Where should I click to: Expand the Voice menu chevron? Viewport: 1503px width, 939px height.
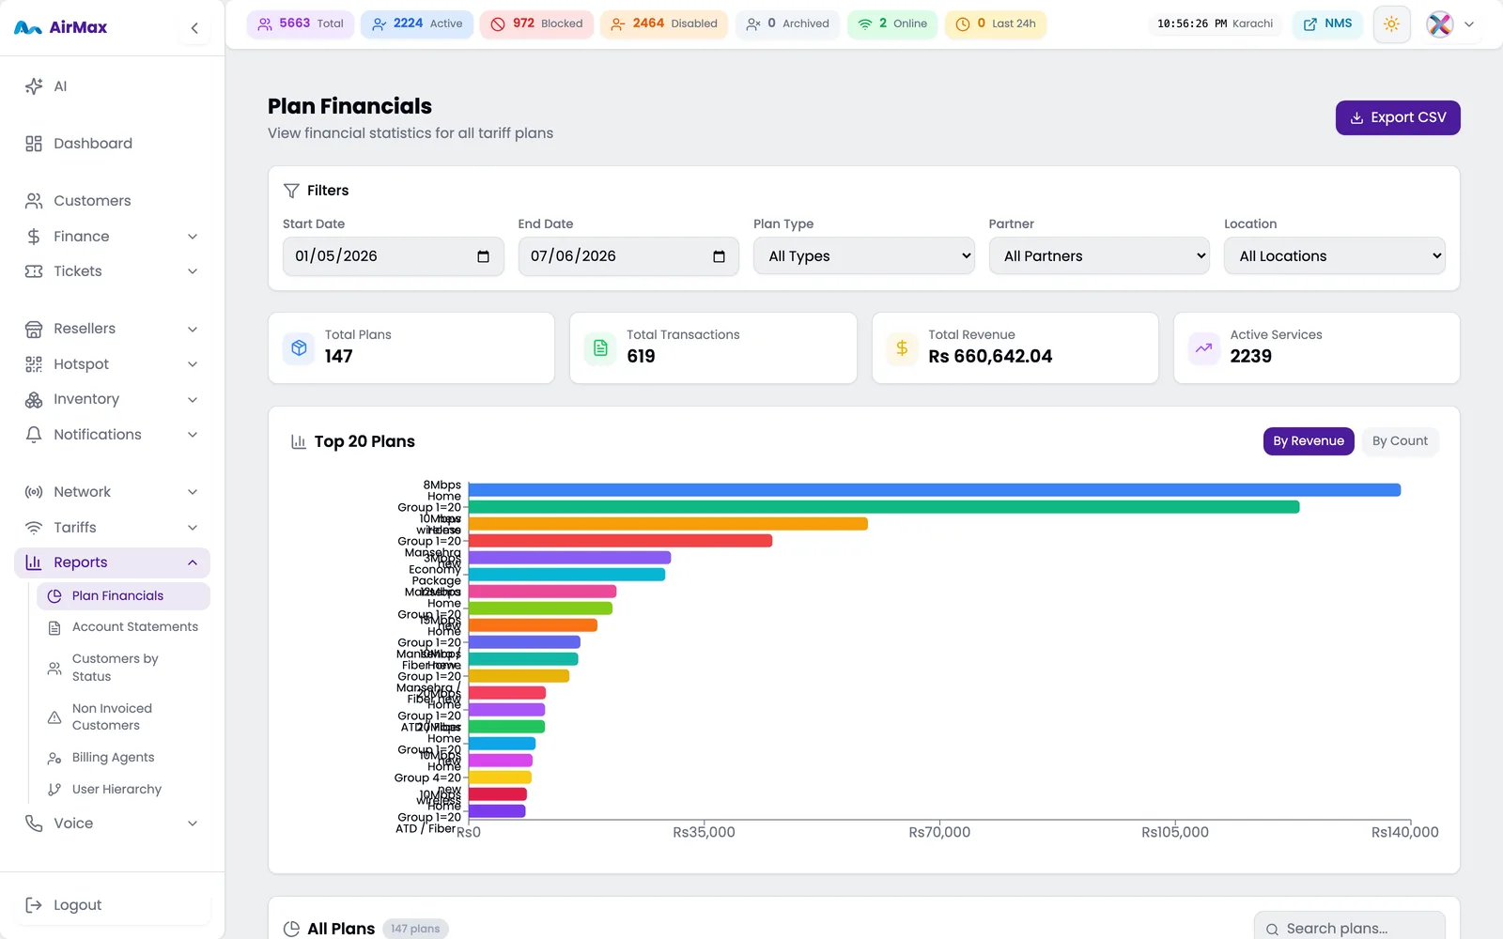click(x=193, y=824)
